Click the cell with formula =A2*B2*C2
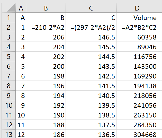 [x=138, y=27]
